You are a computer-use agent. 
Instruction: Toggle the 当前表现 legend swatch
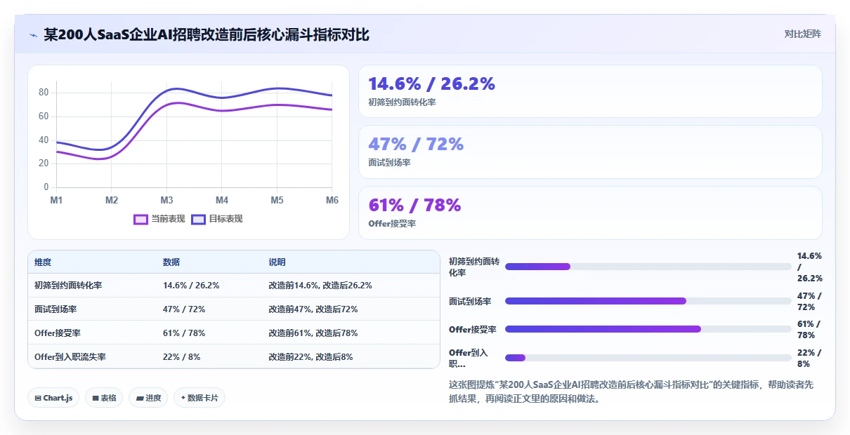(x=140, y=219)
